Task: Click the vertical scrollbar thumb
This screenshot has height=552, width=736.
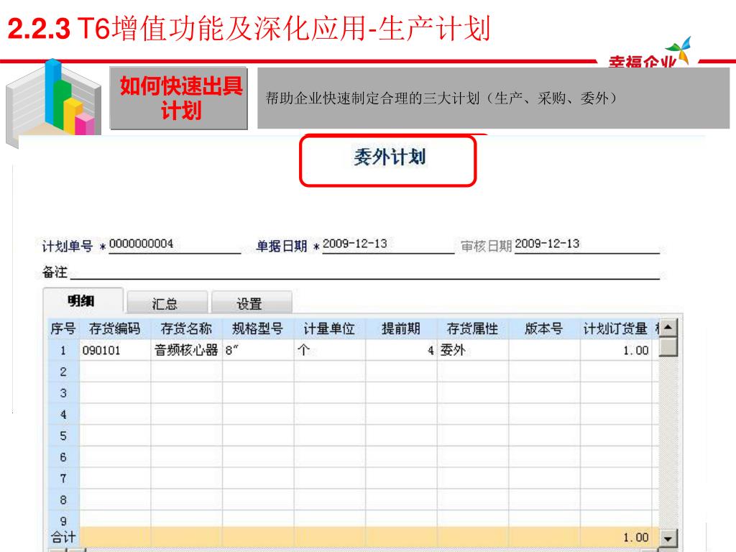Action: [668, 346]
